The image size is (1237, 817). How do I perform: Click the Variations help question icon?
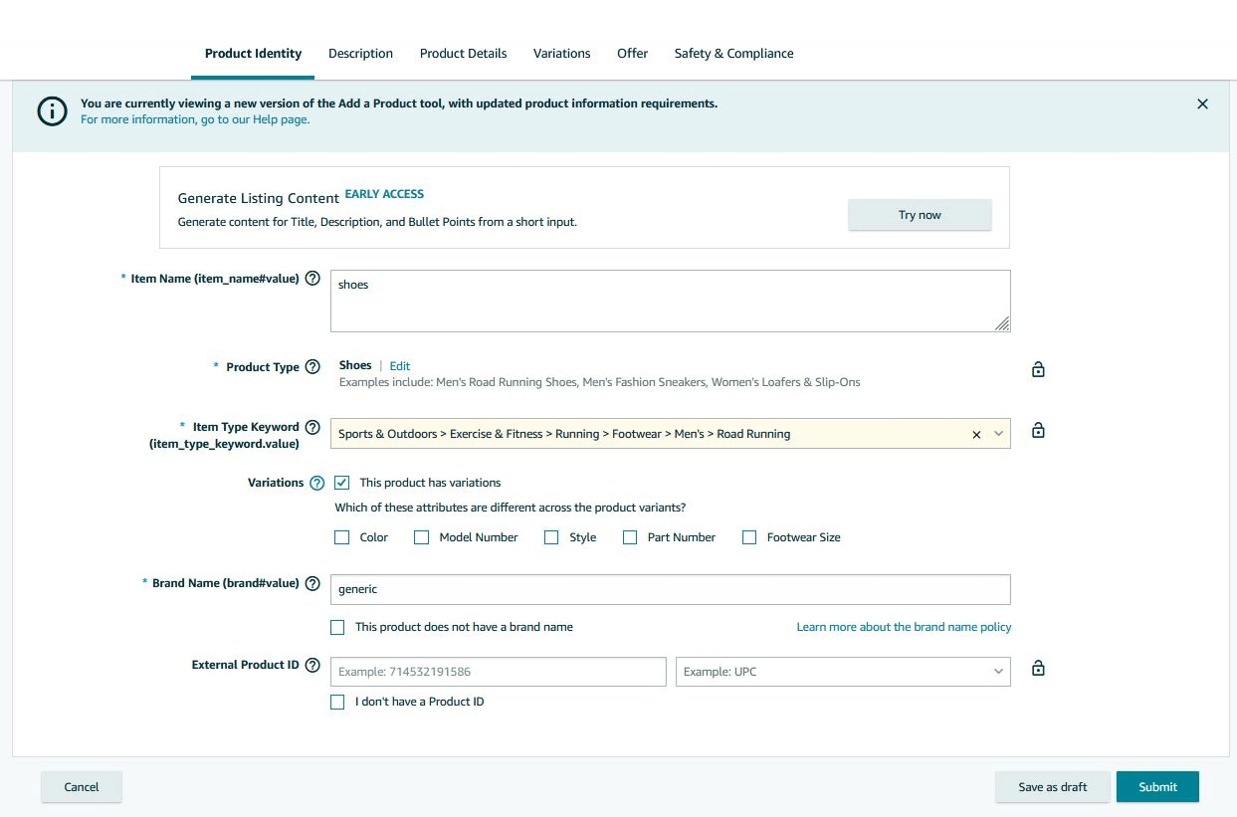316,484
